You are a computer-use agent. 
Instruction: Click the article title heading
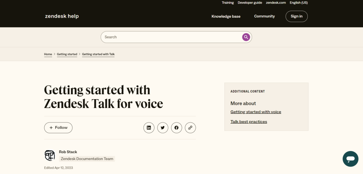click(104, 97)
